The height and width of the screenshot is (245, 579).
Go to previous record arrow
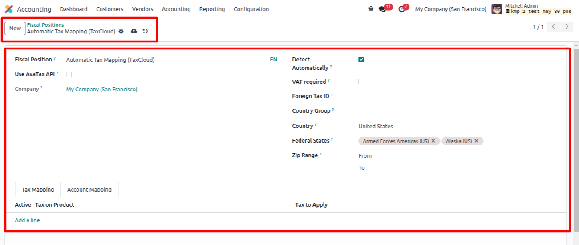(x=554, y=27)
